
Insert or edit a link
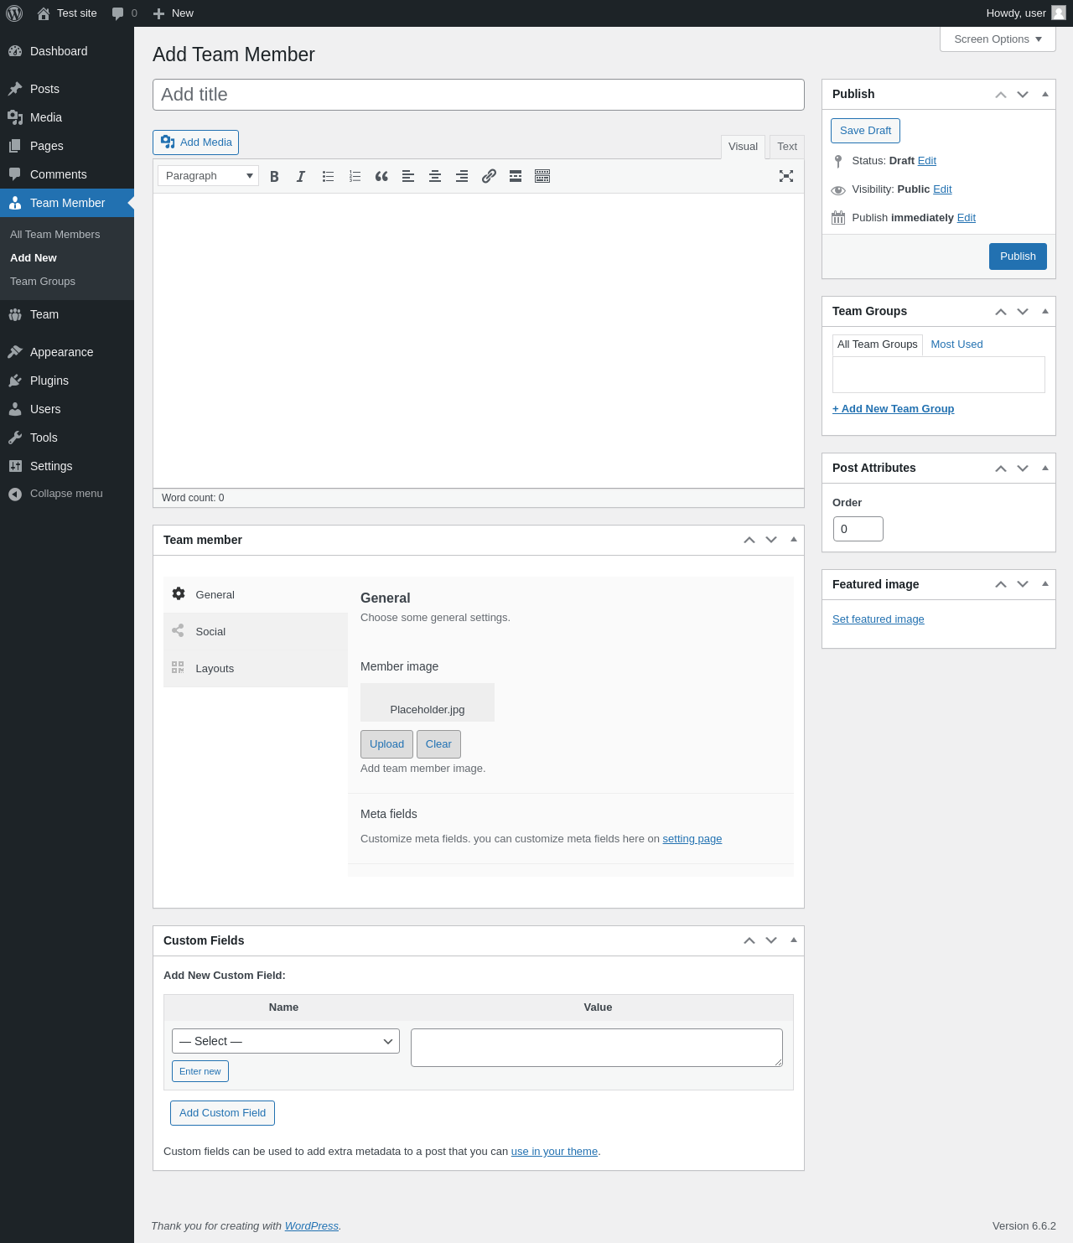(489, 176)
